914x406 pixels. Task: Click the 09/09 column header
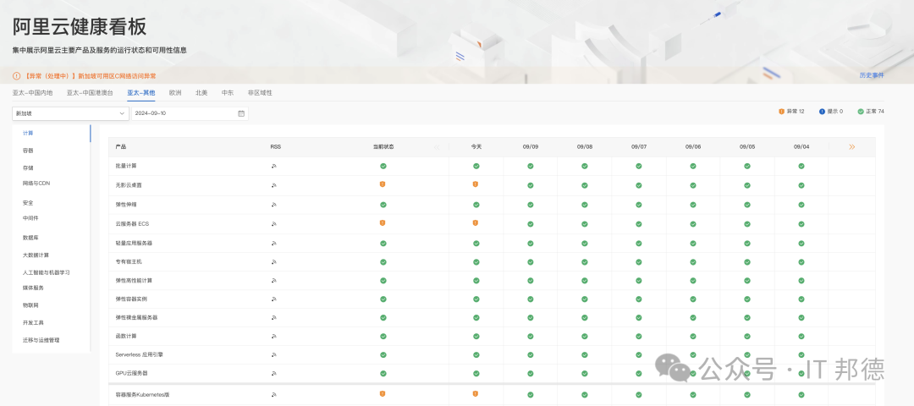tap(530, 147)
